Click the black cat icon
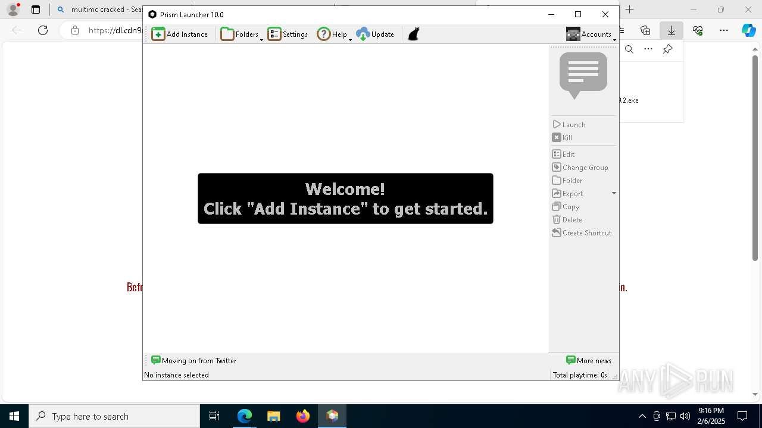Viewport: 762px width, 428px height. pyautogui.click(x=414, y=34)
